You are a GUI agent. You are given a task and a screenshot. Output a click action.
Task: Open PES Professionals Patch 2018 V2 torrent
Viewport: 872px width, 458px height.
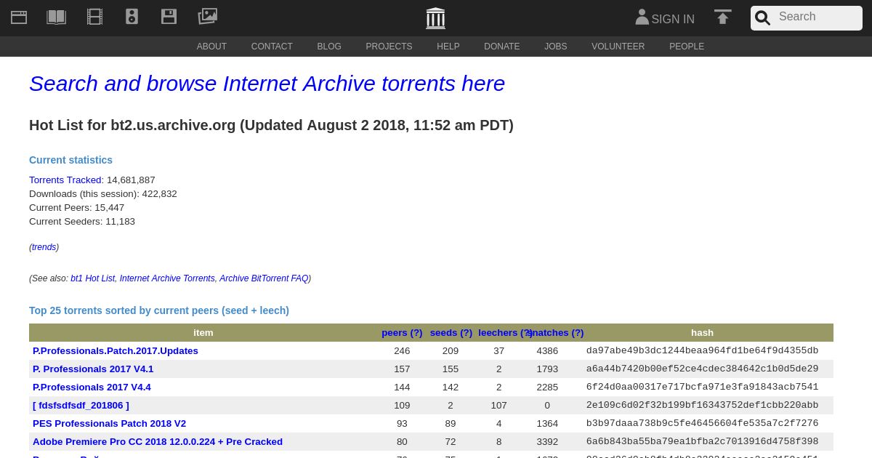coord(109,424)
